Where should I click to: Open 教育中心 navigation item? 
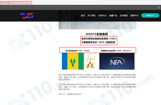coord(135,16)
